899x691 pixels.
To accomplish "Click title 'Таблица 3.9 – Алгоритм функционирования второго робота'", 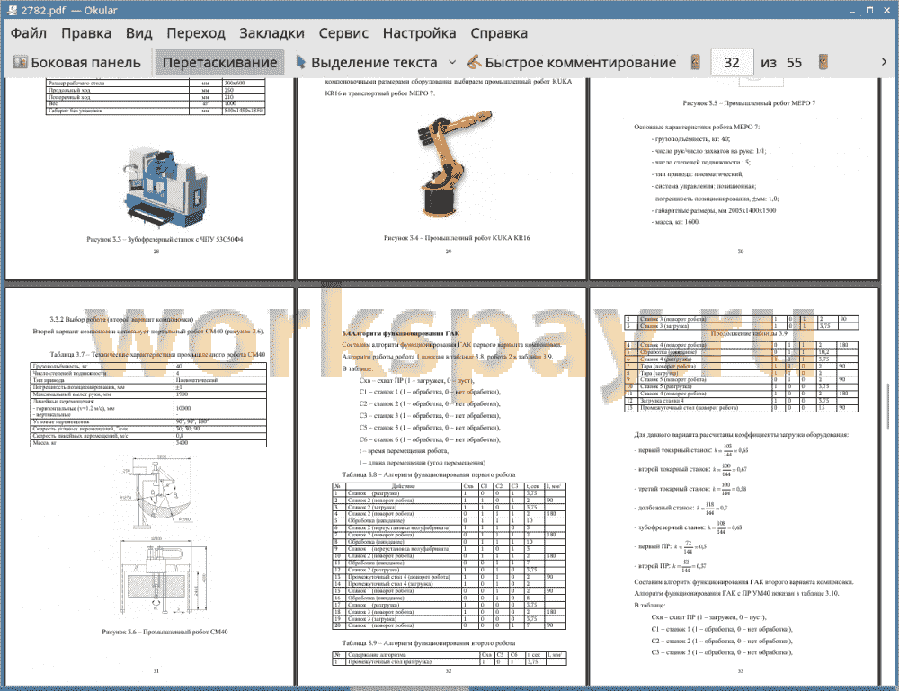I will [x=428, y=642].
